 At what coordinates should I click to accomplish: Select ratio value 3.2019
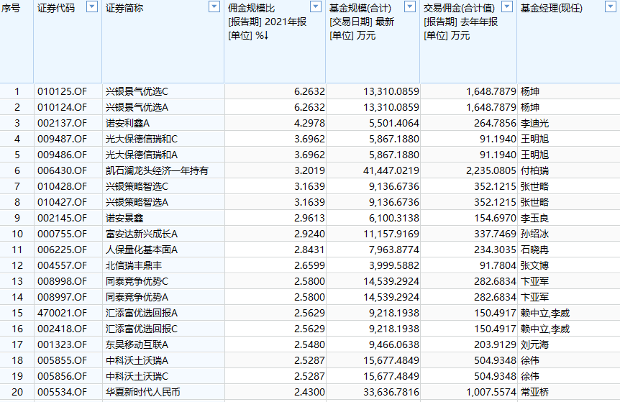pyautogui.click(x=309, y=170)
